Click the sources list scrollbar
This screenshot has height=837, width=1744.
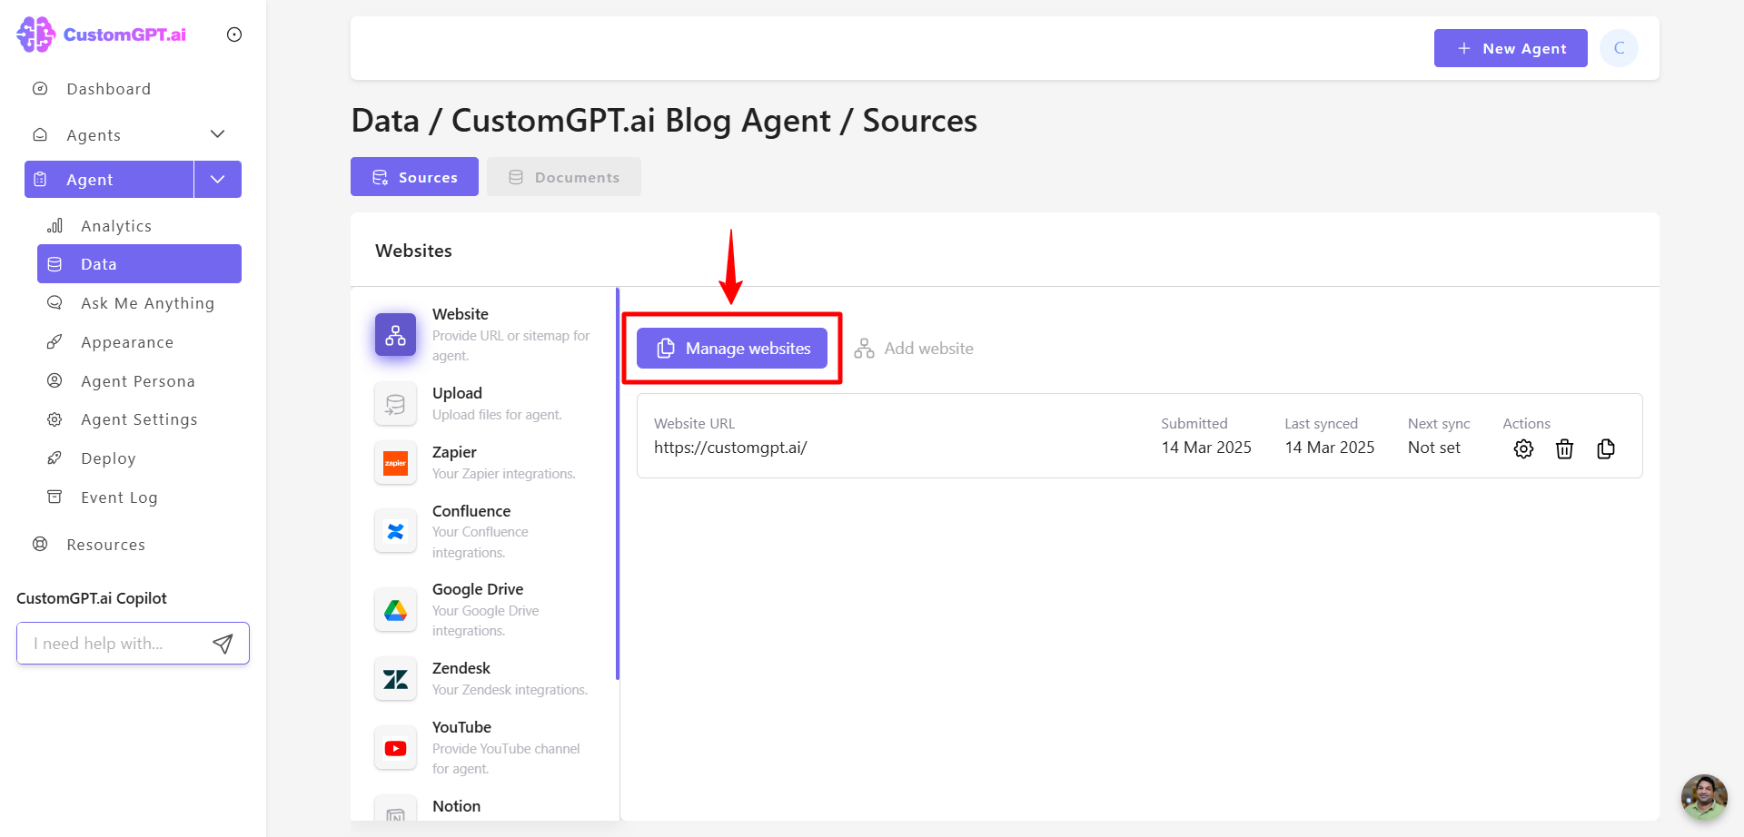click(618, 484)
